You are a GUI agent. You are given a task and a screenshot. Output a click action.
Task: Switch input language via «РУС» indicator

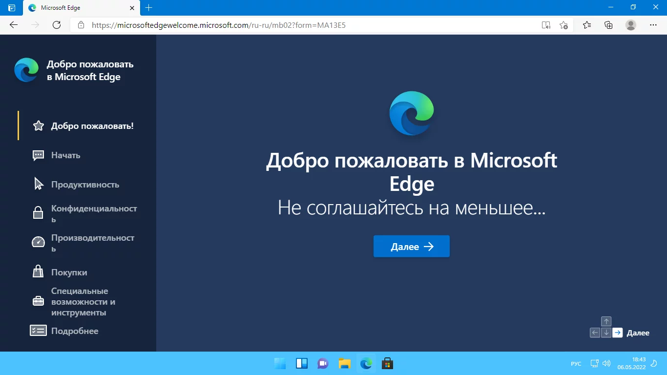(576, 364)
